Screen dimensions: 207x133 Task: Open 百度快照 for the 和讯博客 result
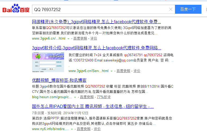[x=87, y=97]
